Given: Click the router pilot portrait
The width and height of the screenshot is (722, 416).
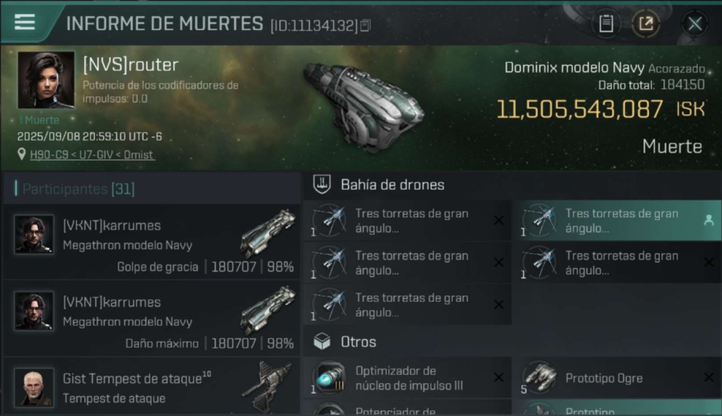Looking at the screenshot, I should pos(46,80).
